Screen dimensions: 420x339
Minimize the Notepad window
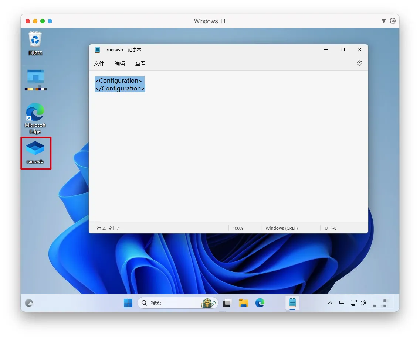326,49
